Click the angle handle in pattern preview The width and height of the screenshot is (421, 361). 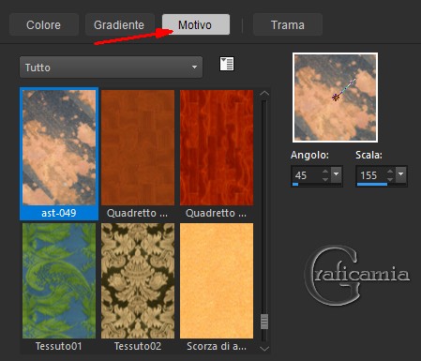[336, 98]
